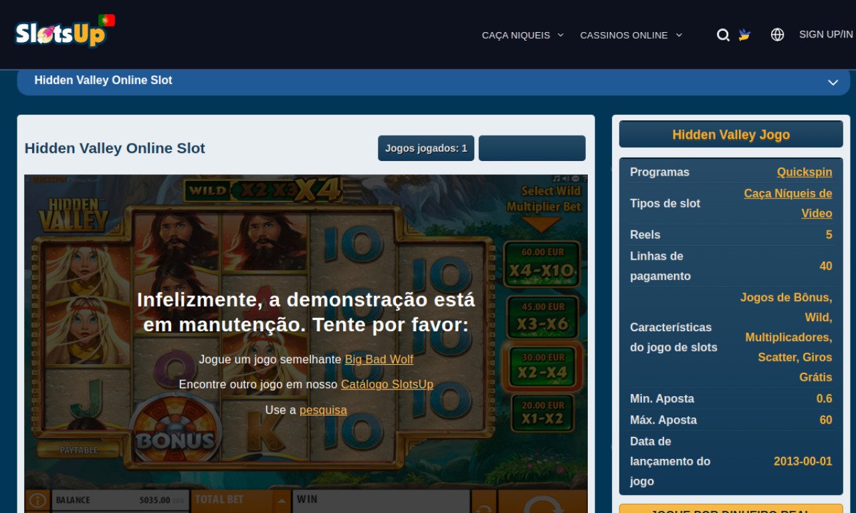
Task: Click the Reels value 5
Action: [x=829, y=235]
